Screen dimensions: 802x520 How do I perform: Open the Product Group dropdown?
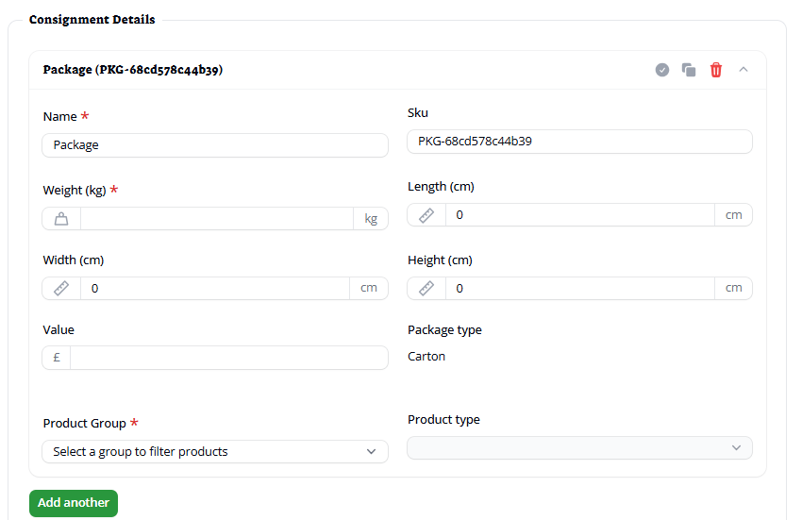[215, 452]
